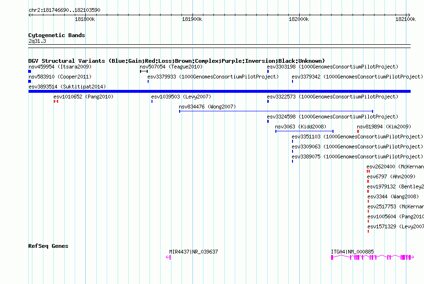
Task: Select red loss glyph under esv1010652
Action: pyautogui.click(x=56, y=101)
